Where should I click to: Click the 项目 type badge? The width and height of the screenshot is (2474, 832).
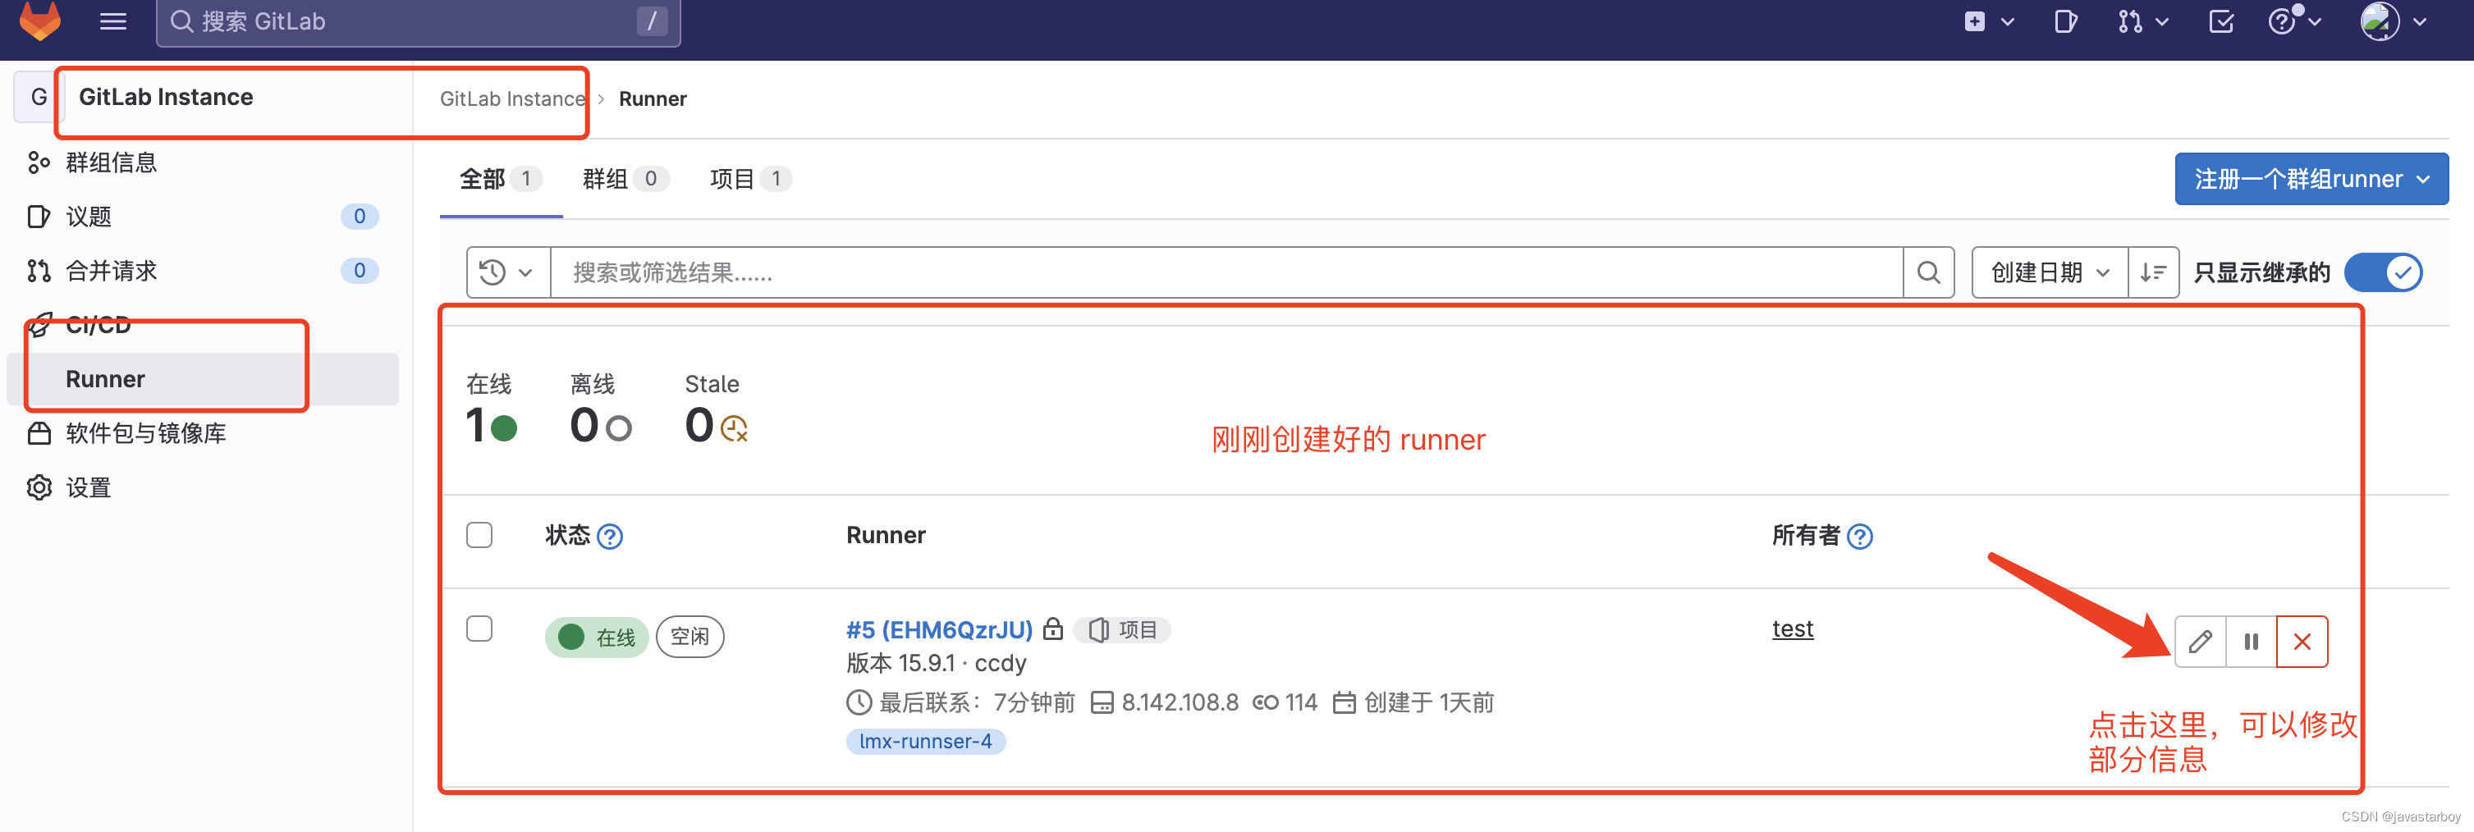(x=1122, y=629)
